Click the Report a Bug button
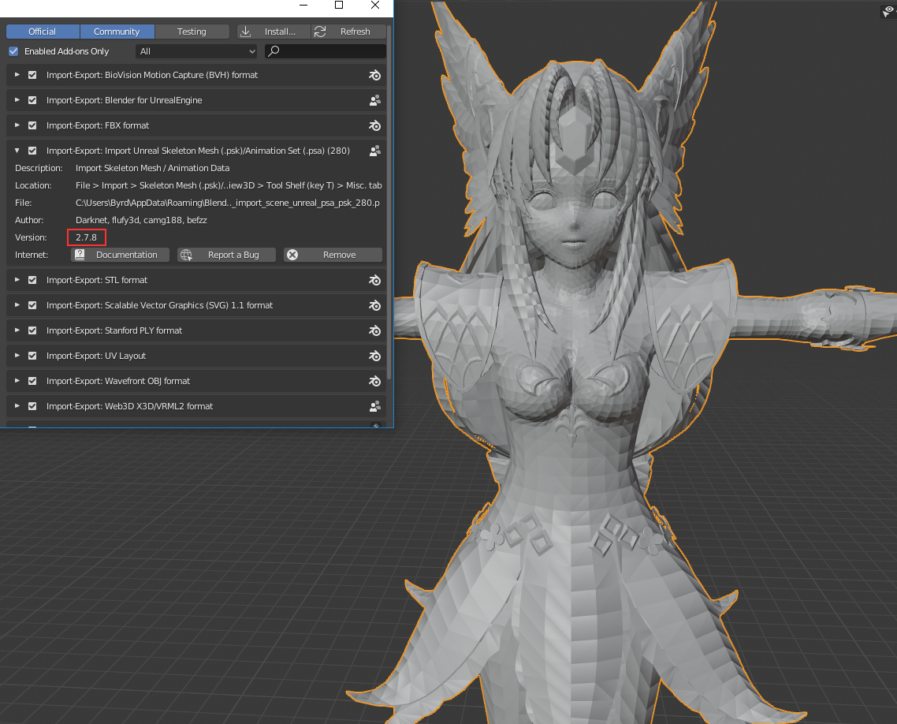This screenshot has width=897, height=724. pyautogui.click(x=226, y=255)
